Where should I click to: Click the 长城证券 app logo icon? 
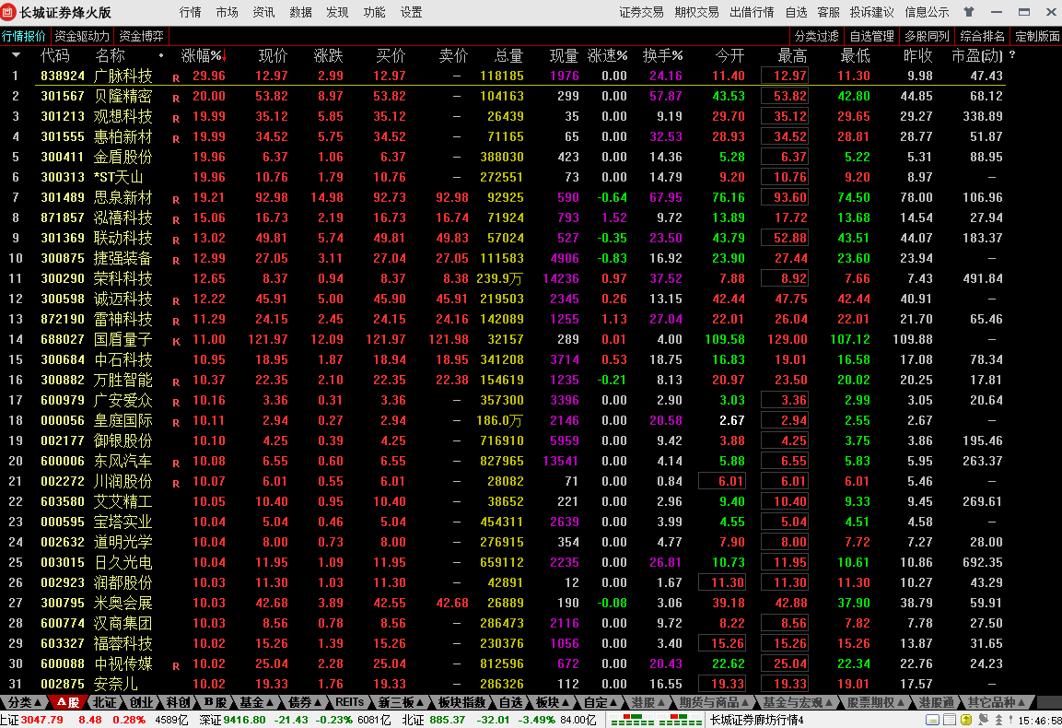[x=9, y=12]
